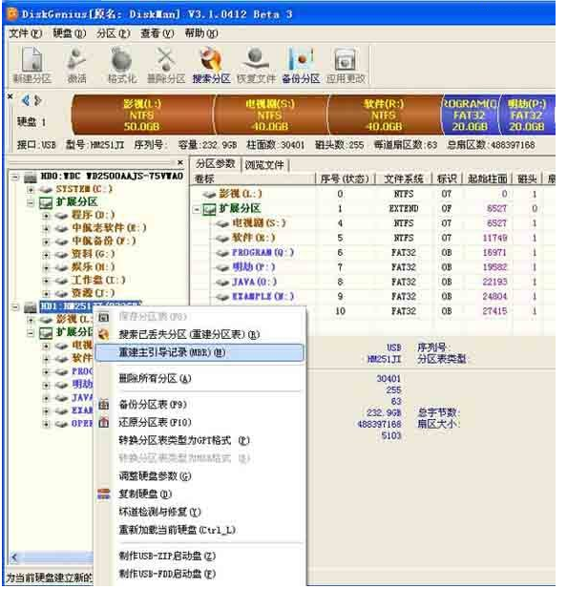
Task: Choose 制作USB-FDD启动盘(F) from context menu
Action: (199, 575)
